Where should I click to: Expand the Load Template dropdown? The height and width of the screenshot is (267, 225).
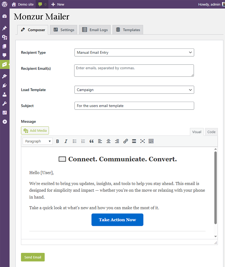(134, 90)
